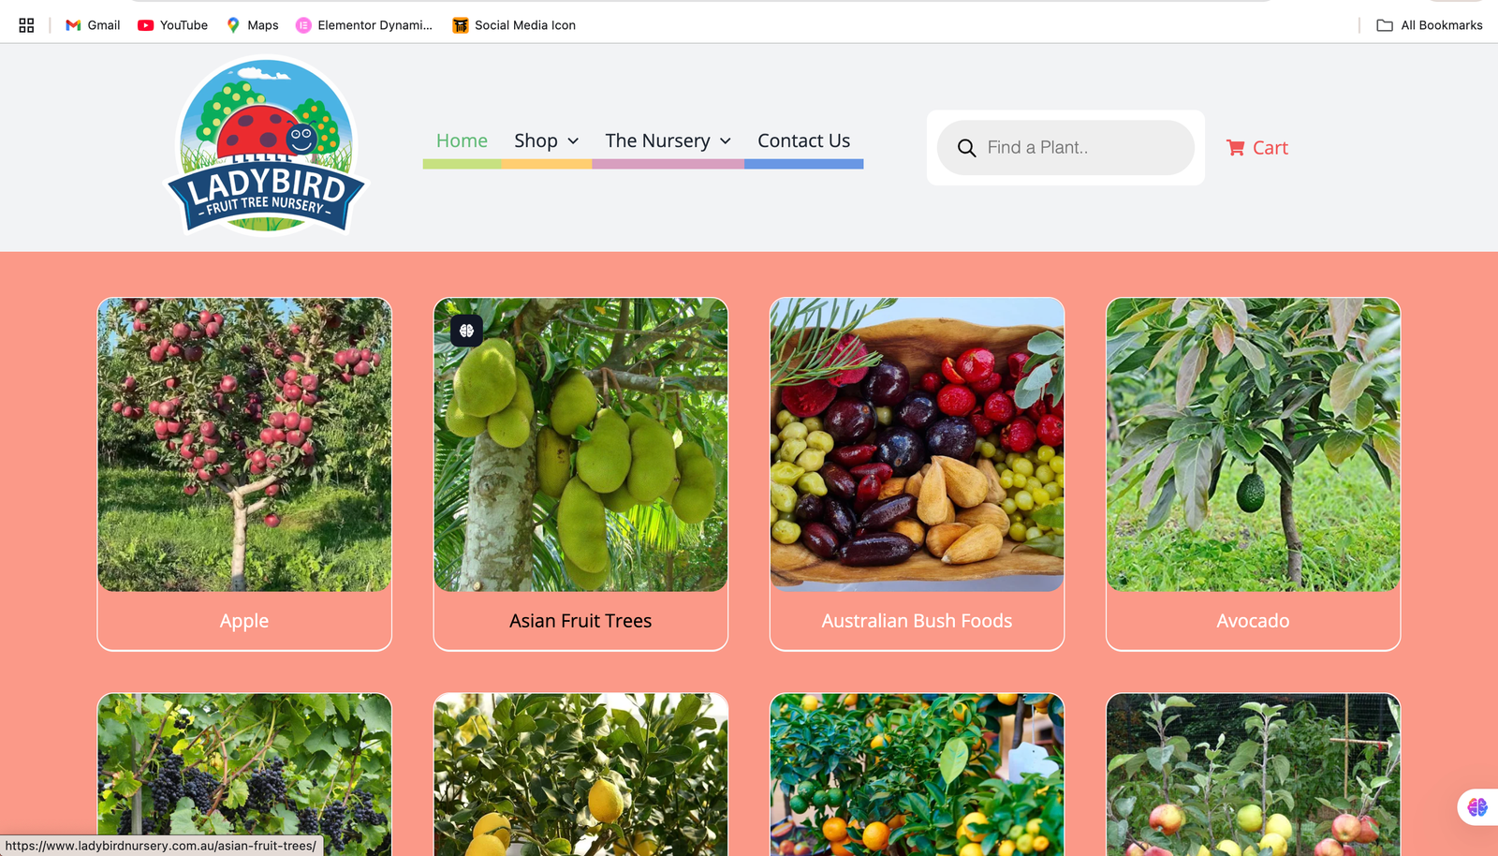Click the brain icon on the jackfruit image
Image resolution: width=1498 pixels, height=856 pixels.
click(x=466, y=331)
